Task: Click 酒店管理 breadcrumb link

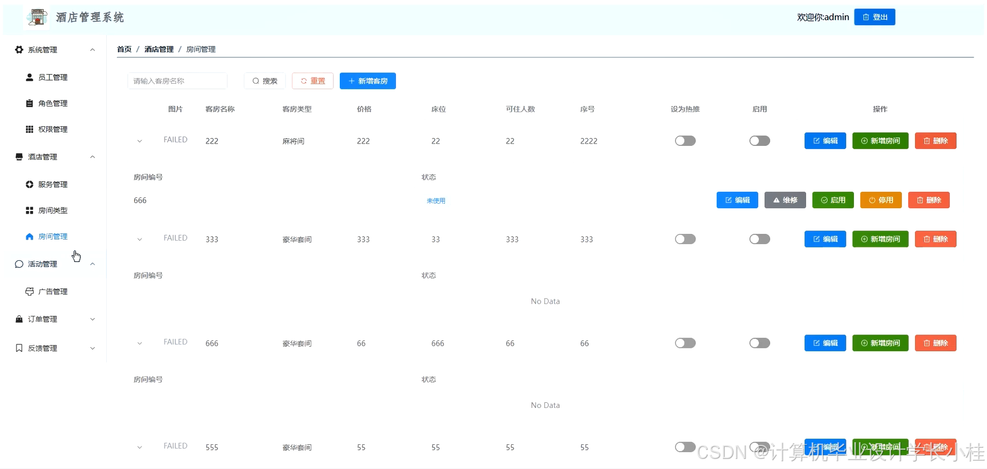Action: coord(159,49)
